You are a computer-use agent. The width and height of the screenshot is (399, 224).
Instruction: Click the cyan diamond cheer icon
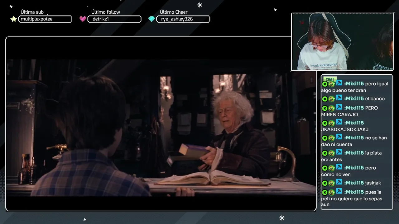point(151,19)
